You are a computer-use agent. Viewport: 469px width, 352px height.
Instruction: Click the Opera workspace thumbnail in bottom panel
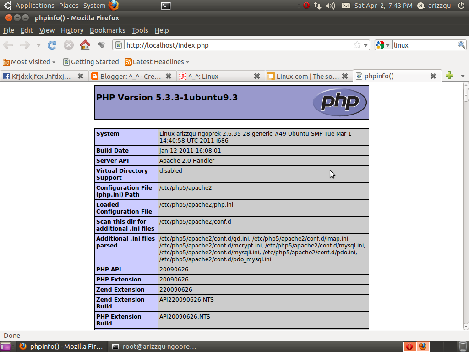coord(409,346)
